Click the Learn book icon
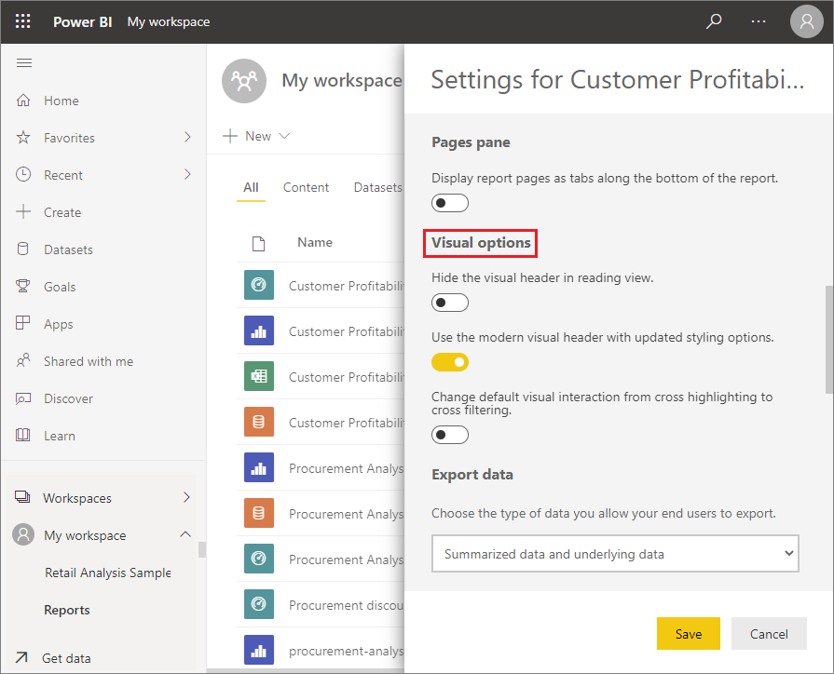Image resolution: width=834 pixels, height=674 pixels. point(23,436)
